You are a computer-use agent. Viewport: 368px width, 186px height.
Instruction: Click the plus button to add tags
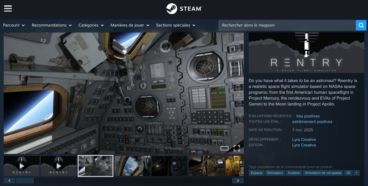[357, 173]
